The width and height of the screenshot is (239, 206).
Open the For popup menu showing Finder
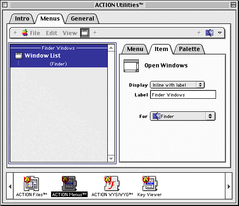click(x=183, y=116)
